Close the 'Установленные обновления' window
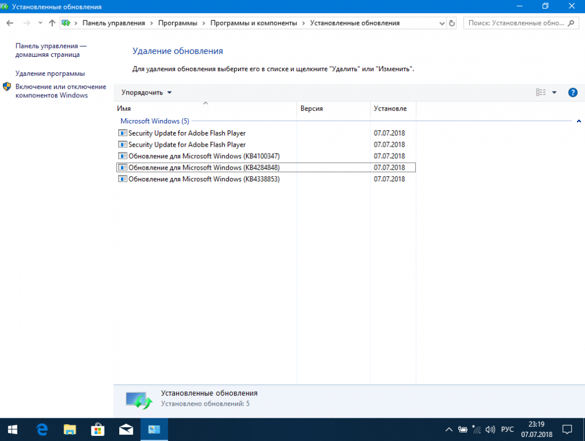Screen dimensions: 585x441 [572, 6]
